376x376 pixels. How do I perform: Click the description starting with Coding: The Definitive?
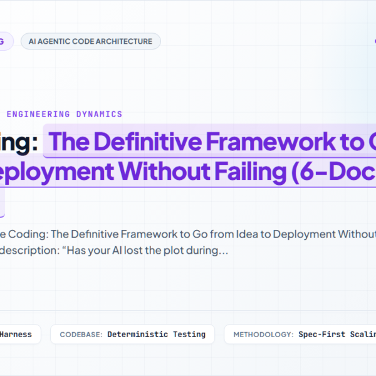tap(188, 242)
